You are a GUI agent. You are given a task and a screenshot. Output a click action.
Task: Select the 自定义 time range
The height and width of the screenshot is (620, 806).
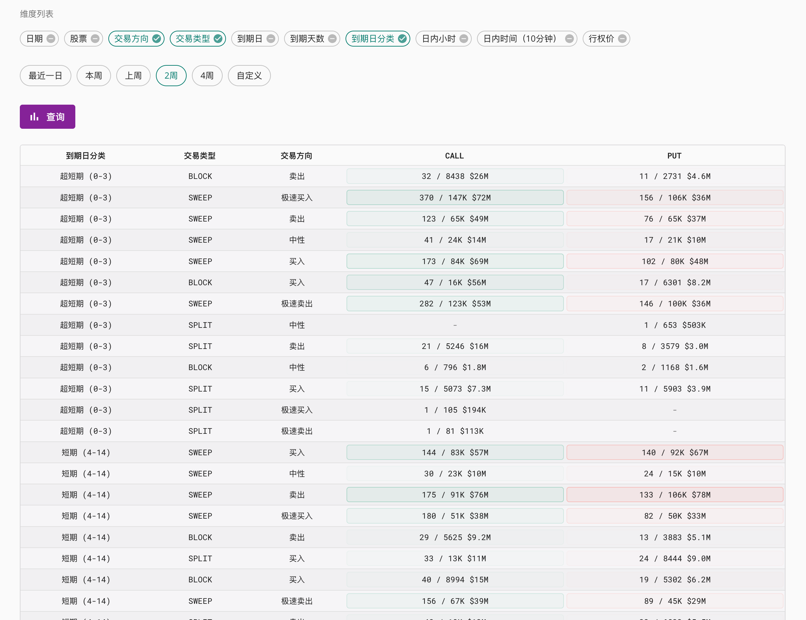[x=249, y=76]
